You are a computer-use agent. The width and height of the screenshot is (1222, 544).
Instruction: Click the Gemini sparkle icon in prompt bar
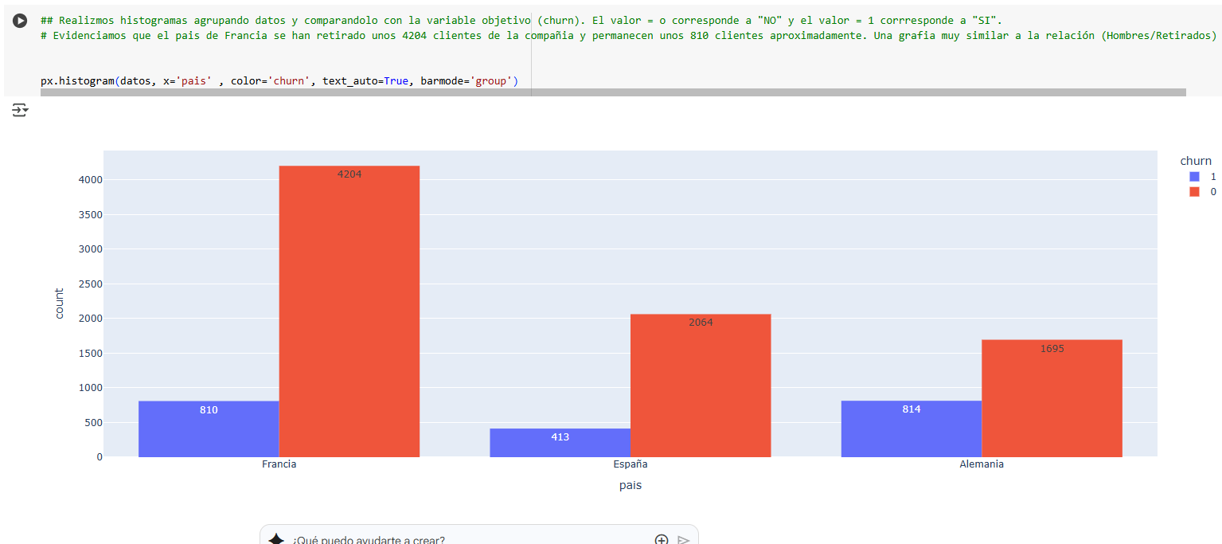276,539
